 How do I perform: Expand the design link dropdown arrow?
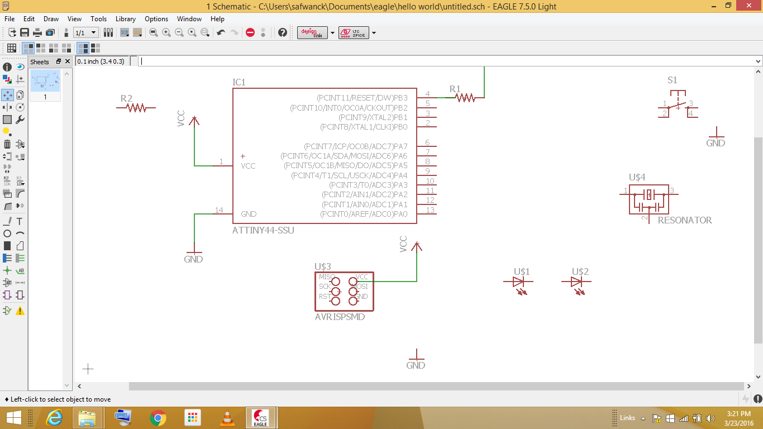(x=333, y=33)
